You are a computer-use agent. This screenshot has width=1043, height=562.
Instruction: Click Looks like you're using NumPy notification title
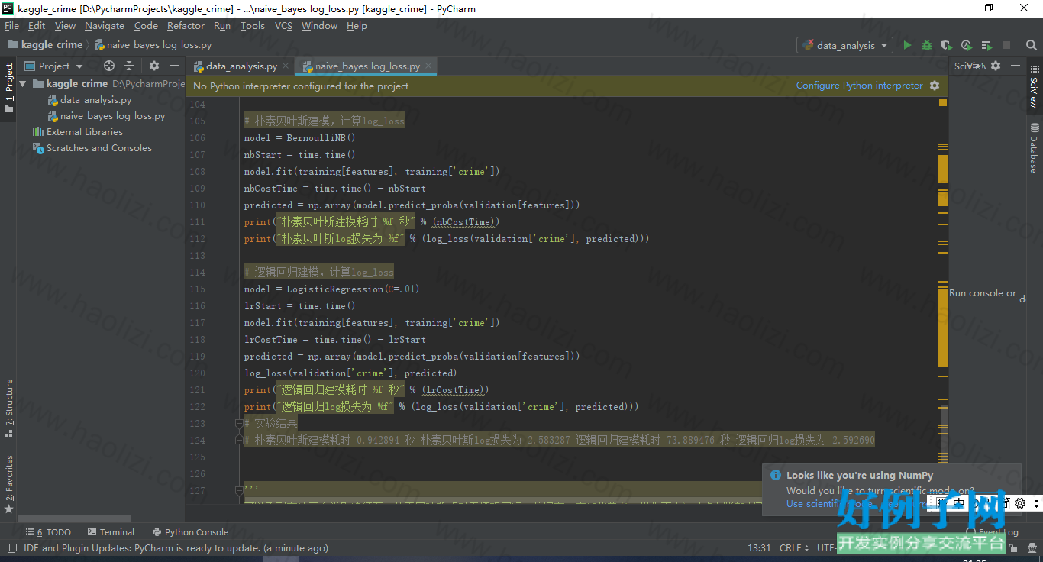pos(860,475)
